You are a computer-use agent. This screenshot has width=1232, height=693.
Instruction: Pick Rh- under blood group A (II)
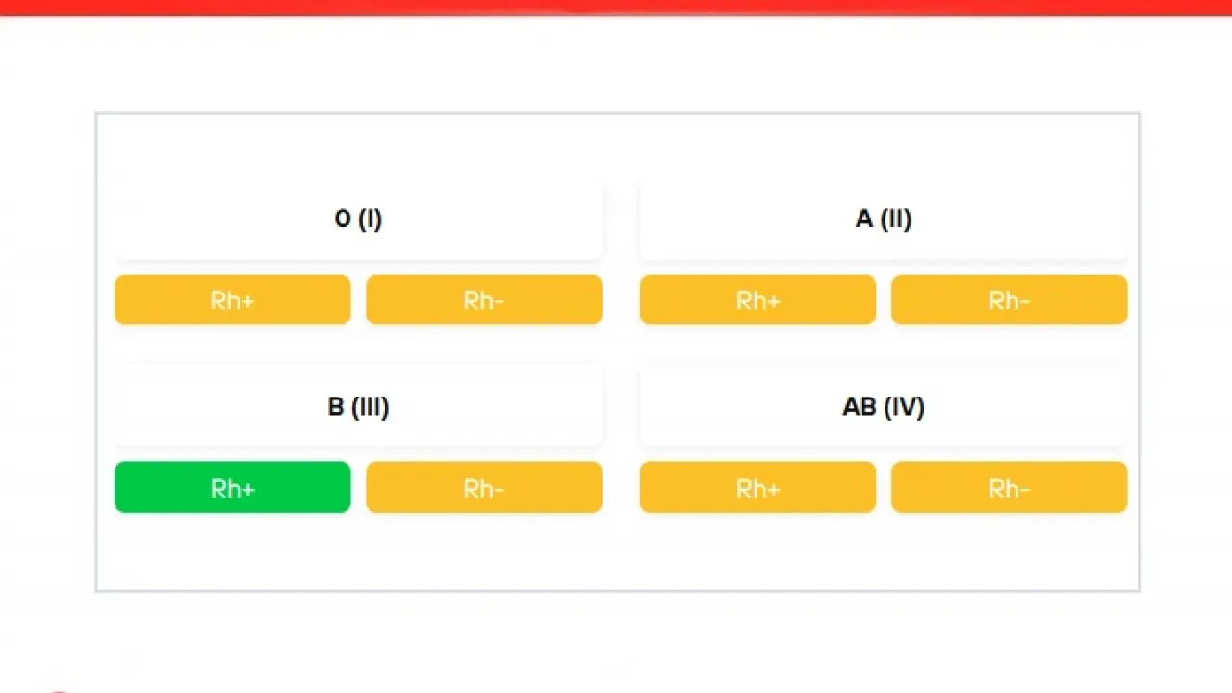coord(1010,300)
